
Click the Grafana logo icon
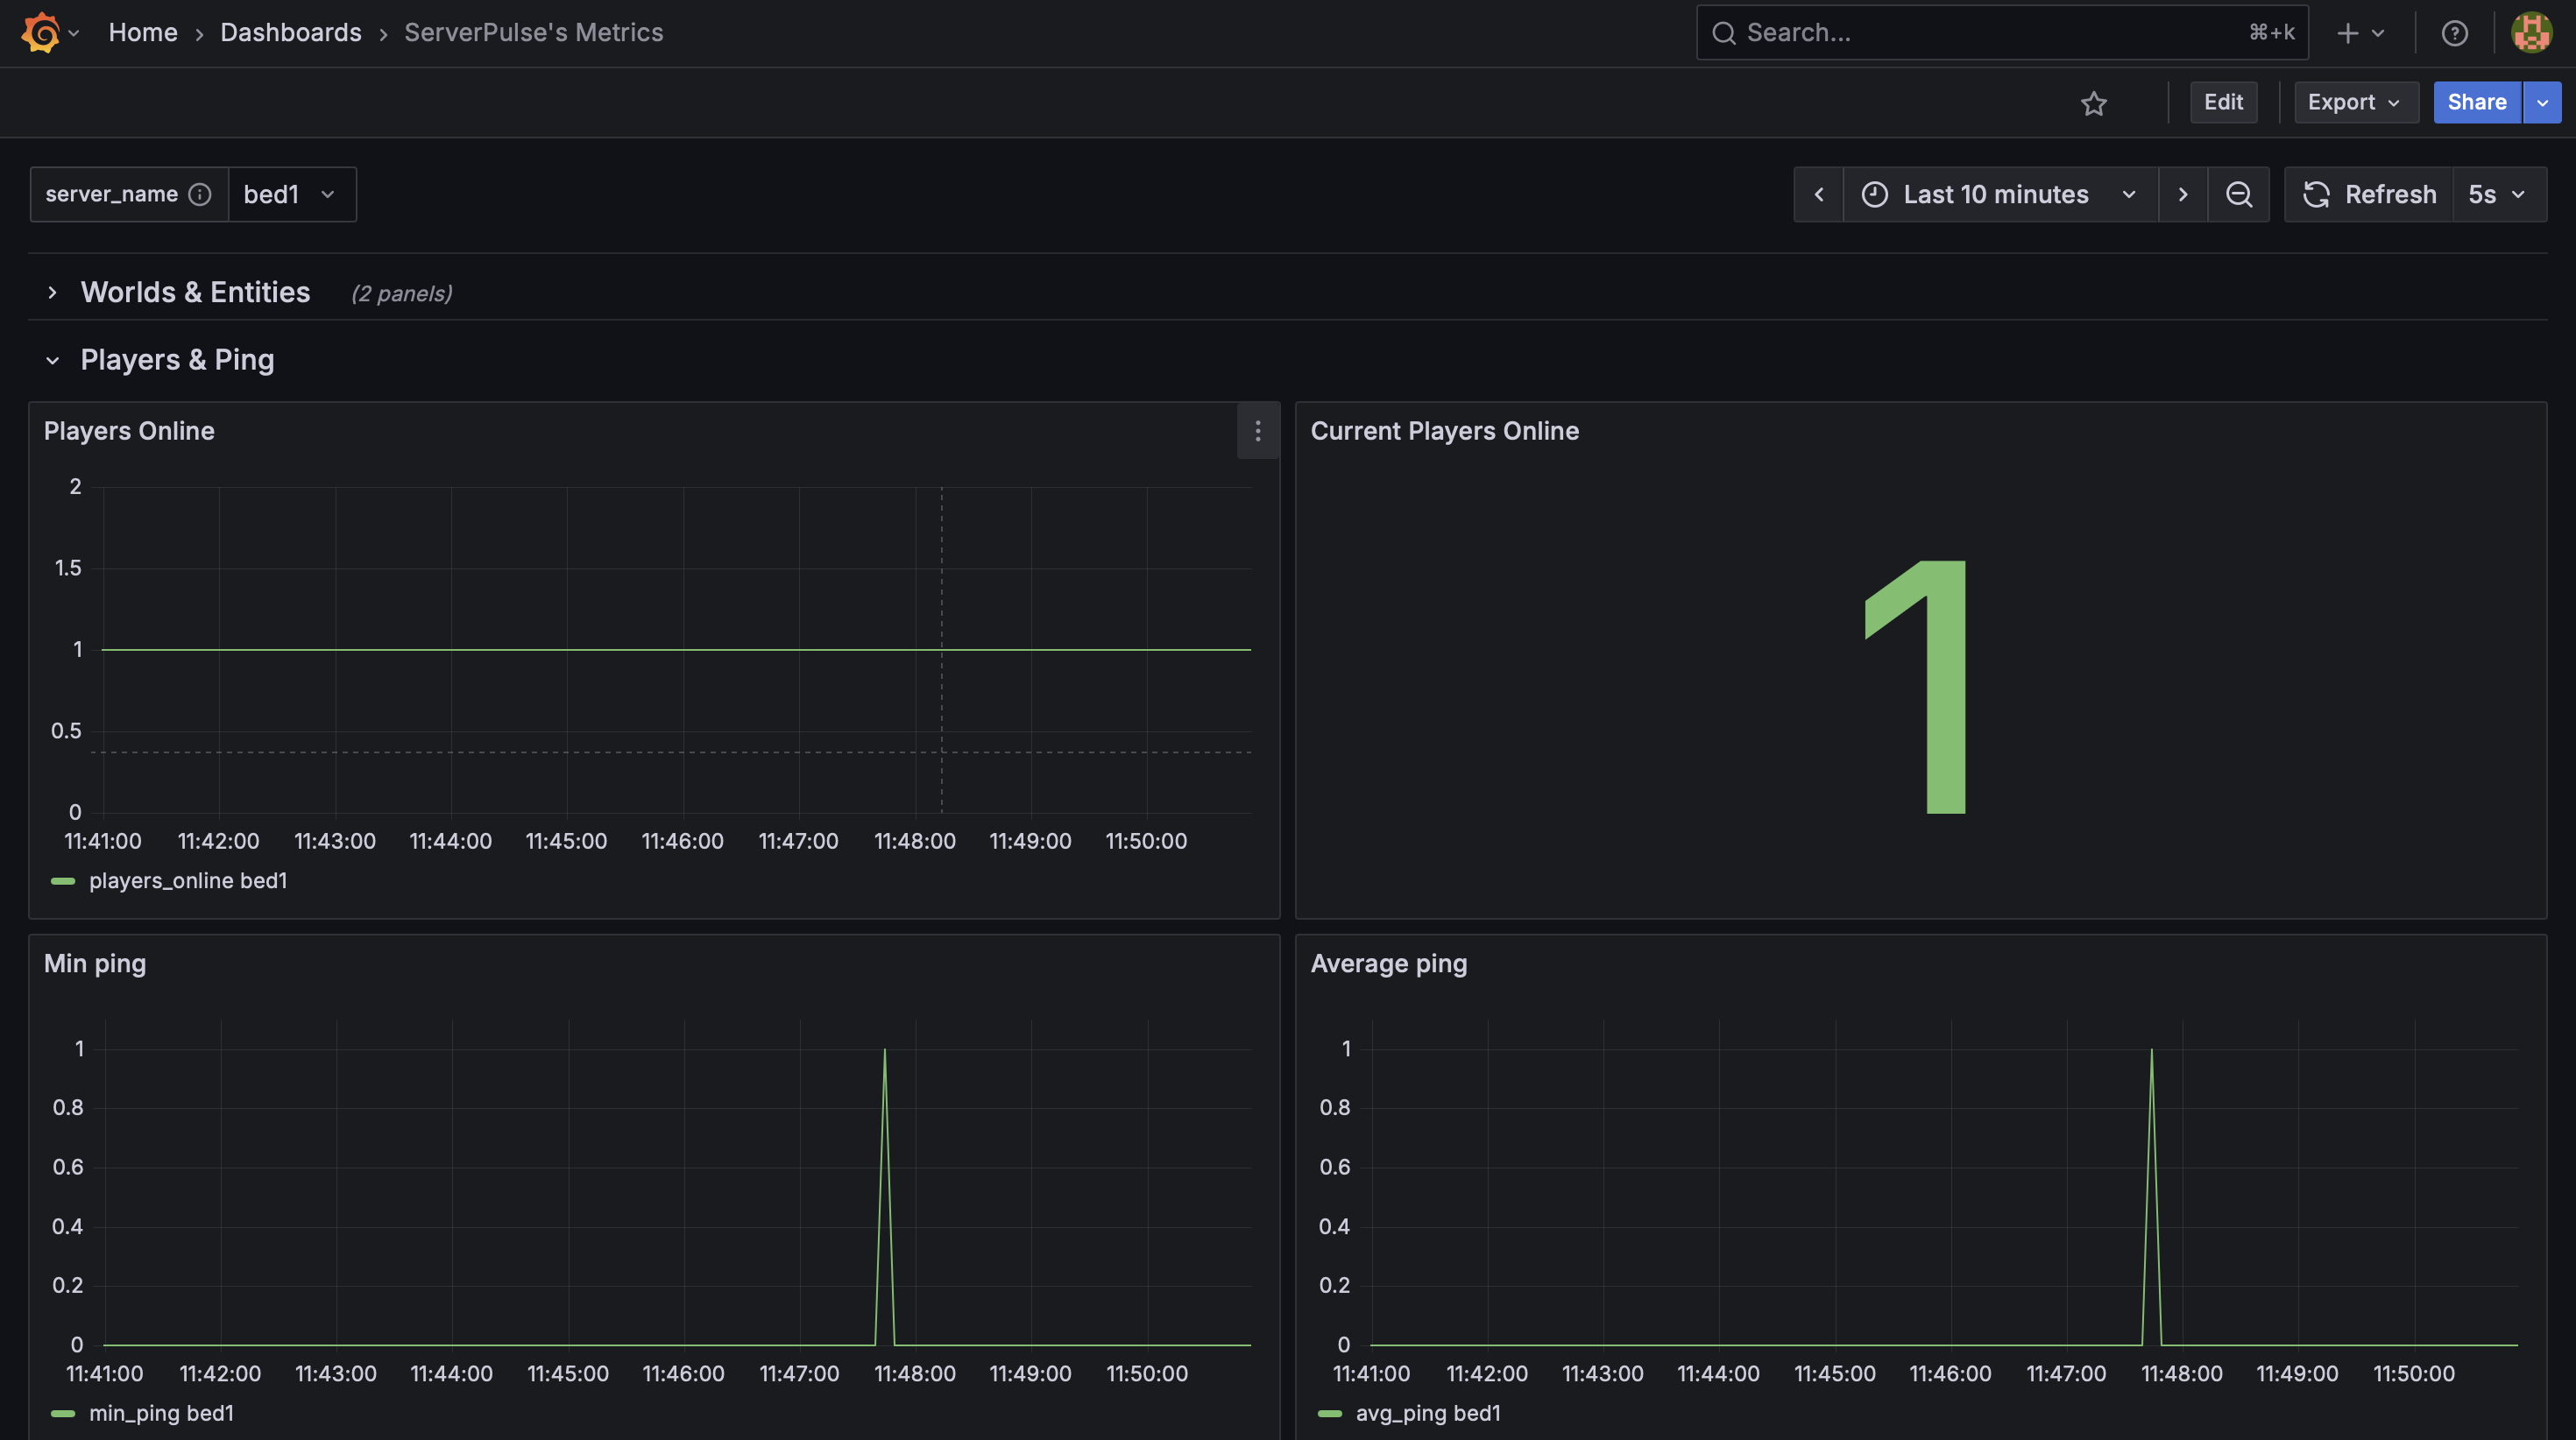[x=40, y=32]
